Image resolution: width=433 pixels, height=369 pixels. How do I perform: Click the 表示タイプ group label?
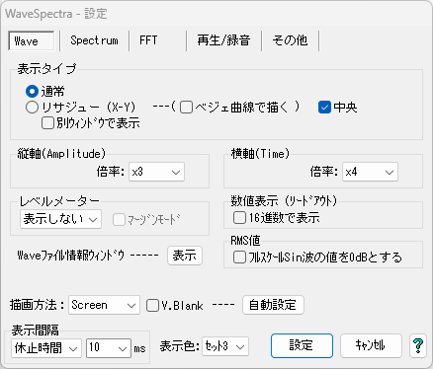pos(46,69)
